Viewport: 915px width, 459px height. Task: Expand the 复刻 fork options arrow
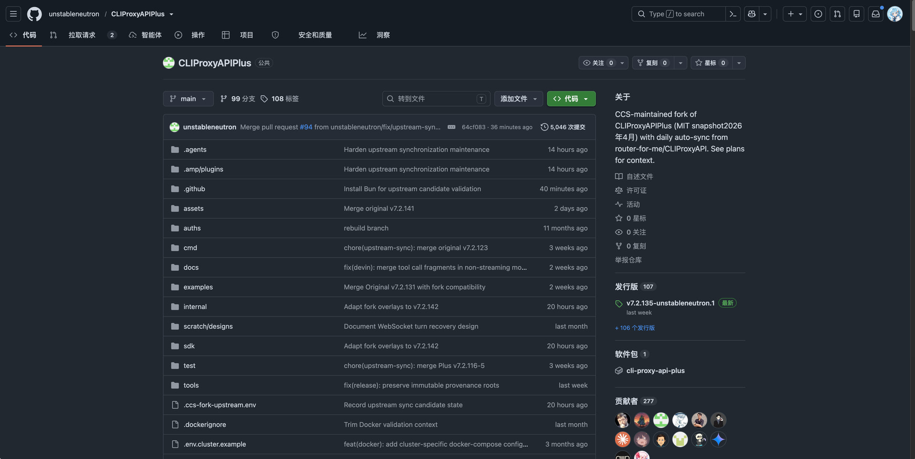click(681, 63)
